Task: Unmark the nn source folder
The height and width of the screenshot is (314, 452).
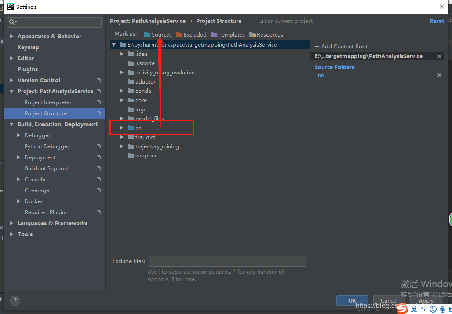Action: coord(439,75)
